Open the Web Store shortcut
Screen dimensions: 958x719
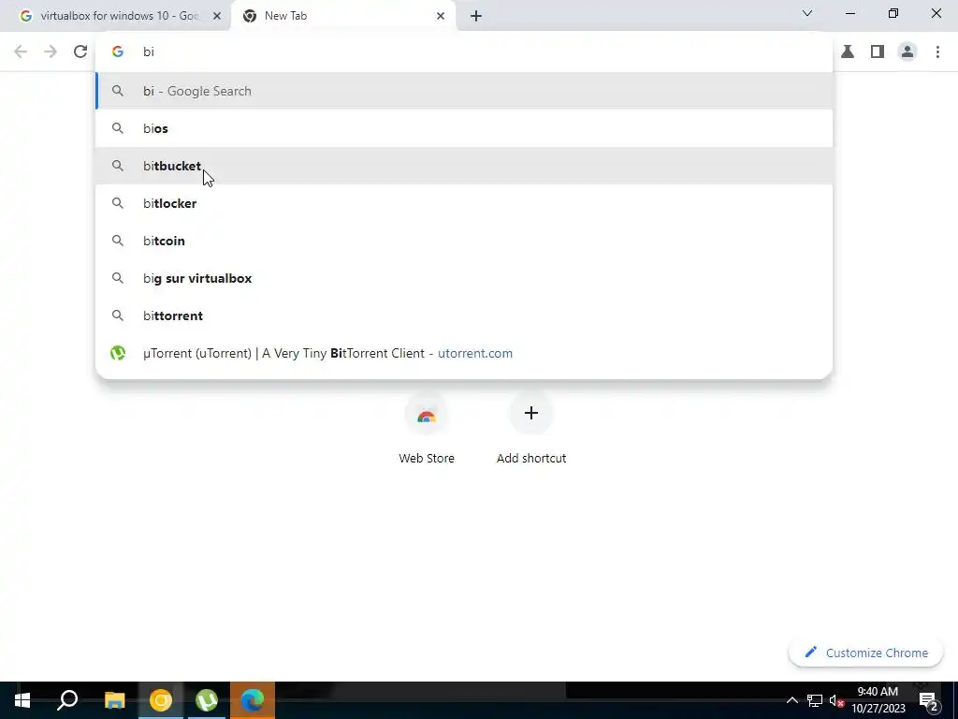pyautogui.click(x=427, y=428)
